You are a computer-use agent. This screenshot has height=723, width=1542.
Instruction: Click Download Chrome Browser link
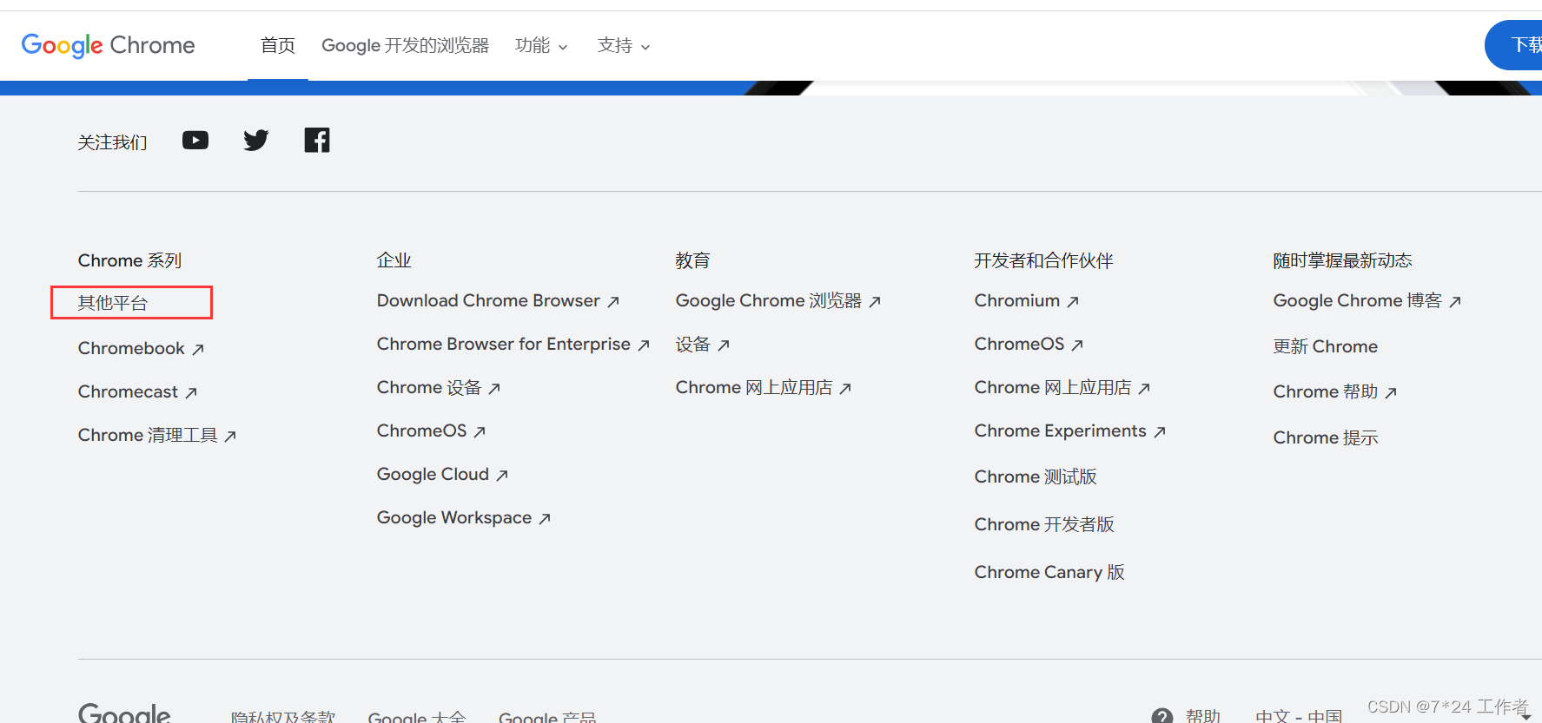point(498,300)
